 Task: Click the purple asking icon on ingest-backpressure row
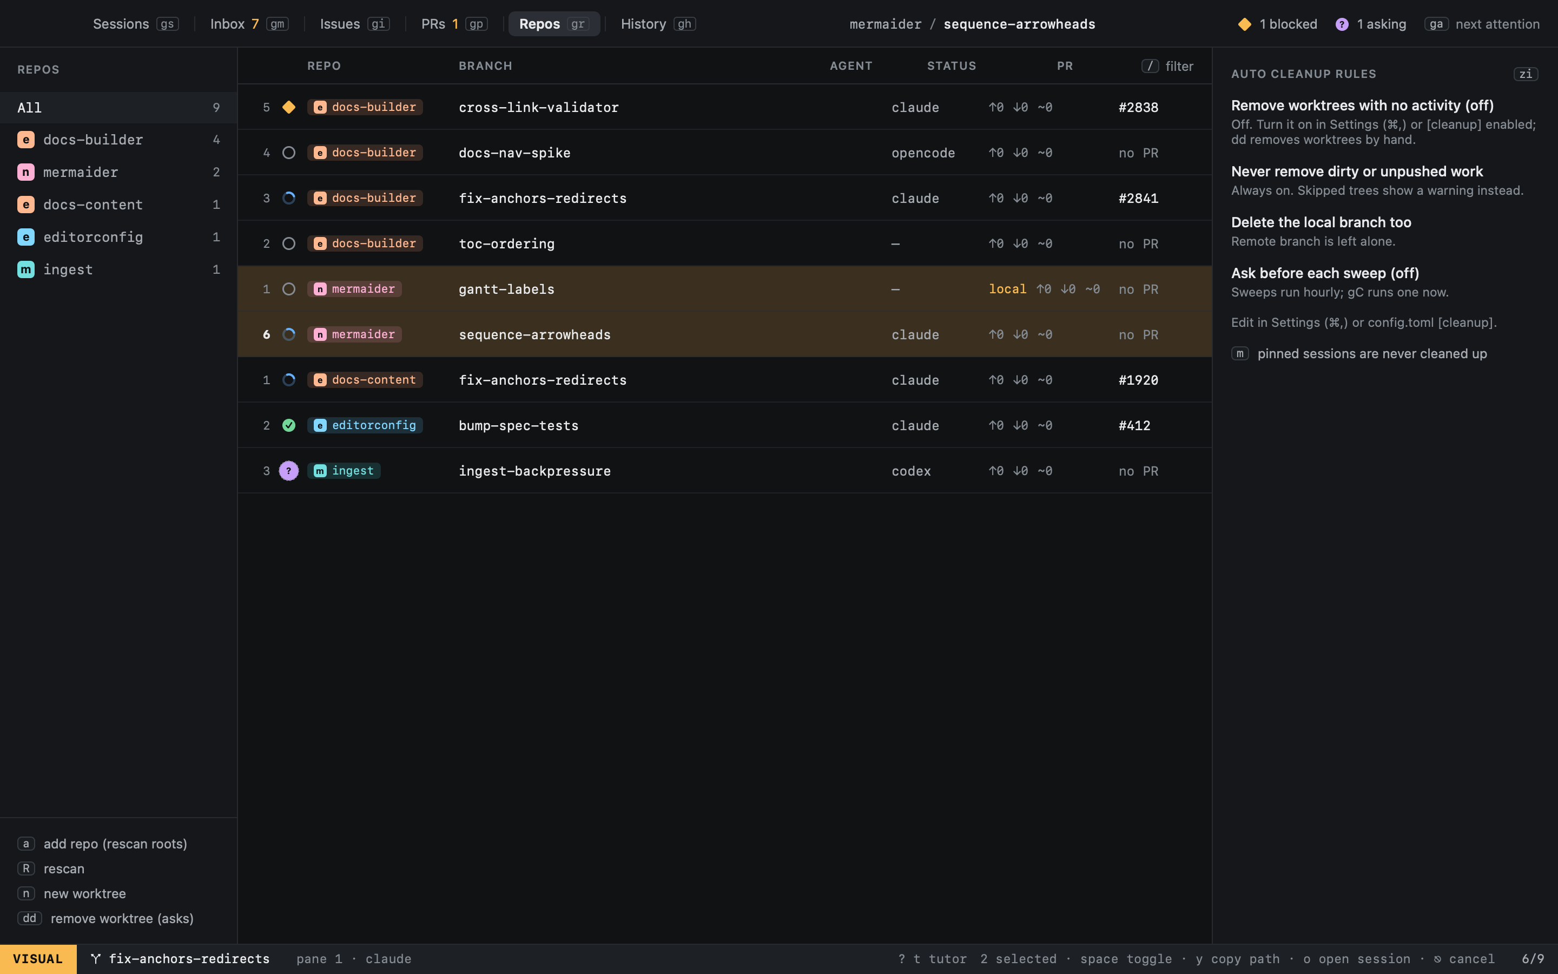tap(288, 471)
